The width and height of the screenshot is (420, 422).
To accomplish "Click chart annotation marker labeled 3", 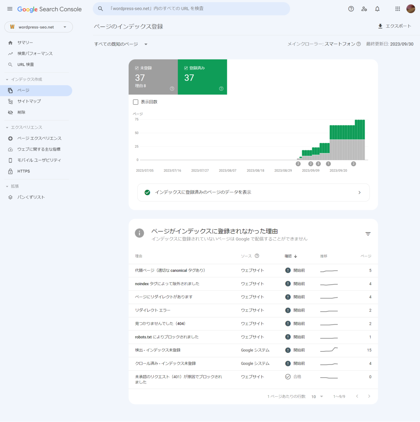I will tap(318, 164).
